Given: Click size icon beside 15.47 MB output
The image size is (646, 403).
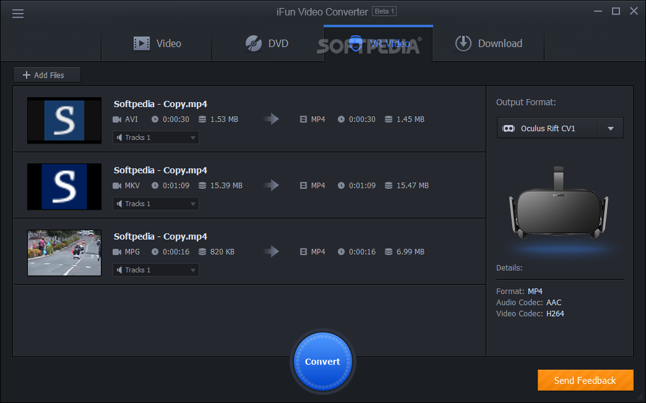Looking at the screenshot, I should point(389,186).
